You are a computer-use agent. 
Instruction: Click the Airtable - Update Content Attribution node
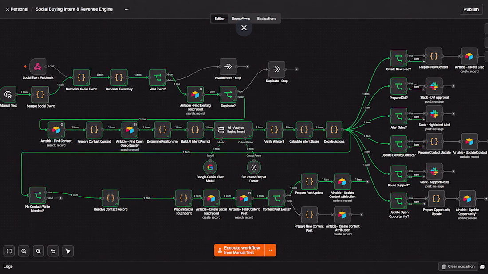coord(342,182)
